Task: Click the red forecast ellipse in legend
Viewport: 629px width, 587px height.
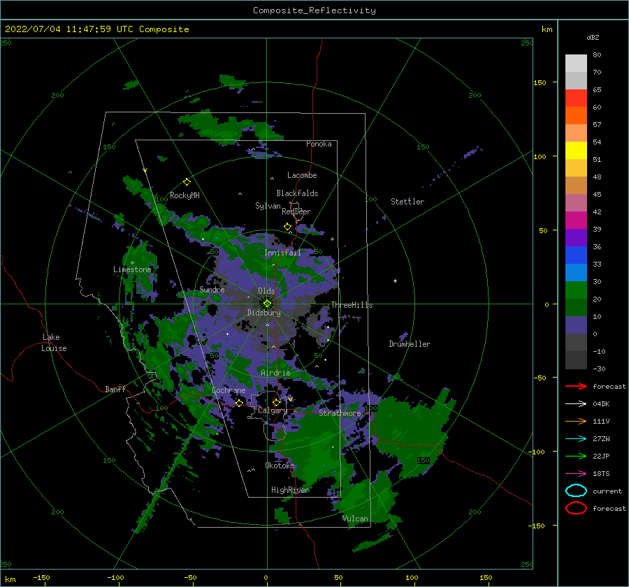Action: 576,508
